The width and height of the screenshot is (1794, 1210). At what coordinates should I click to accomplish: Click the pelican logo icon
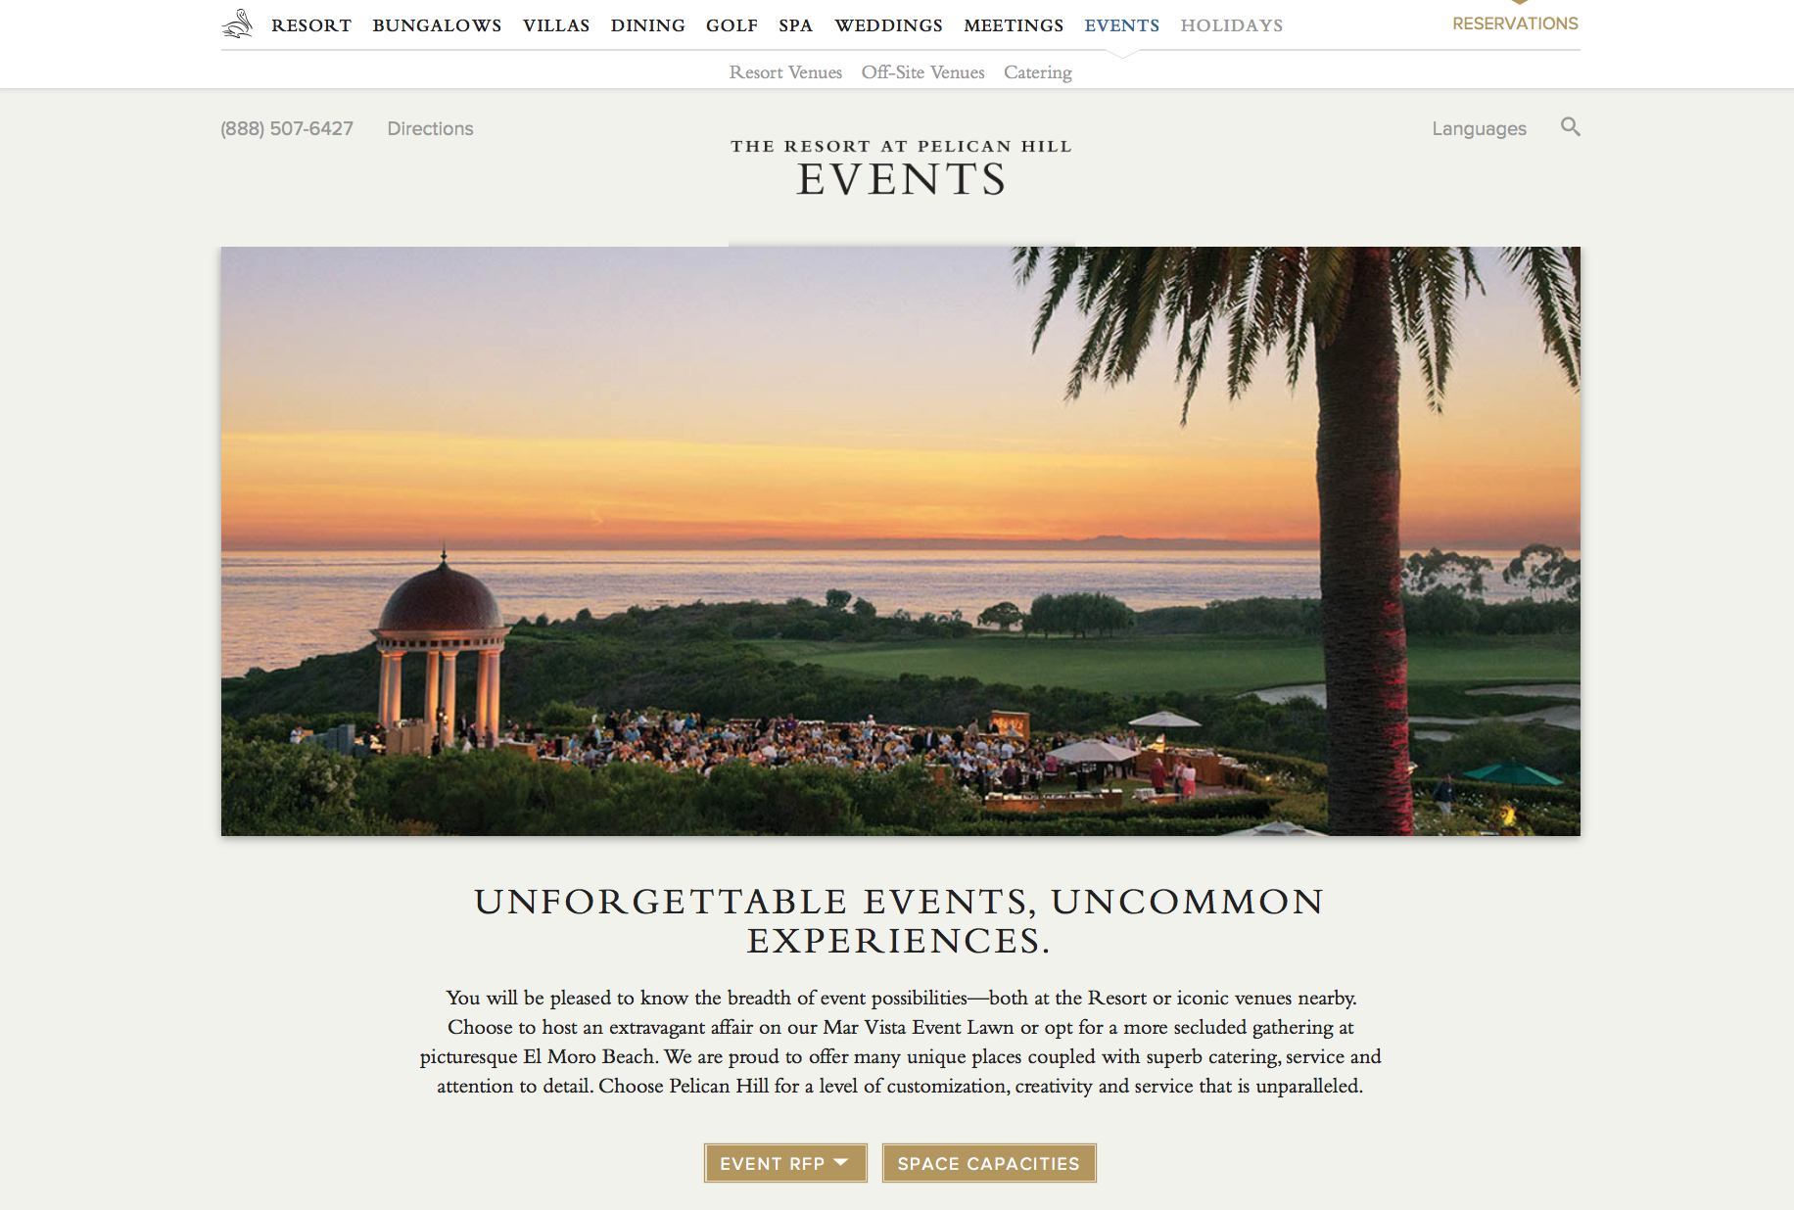tap(238, 24)
